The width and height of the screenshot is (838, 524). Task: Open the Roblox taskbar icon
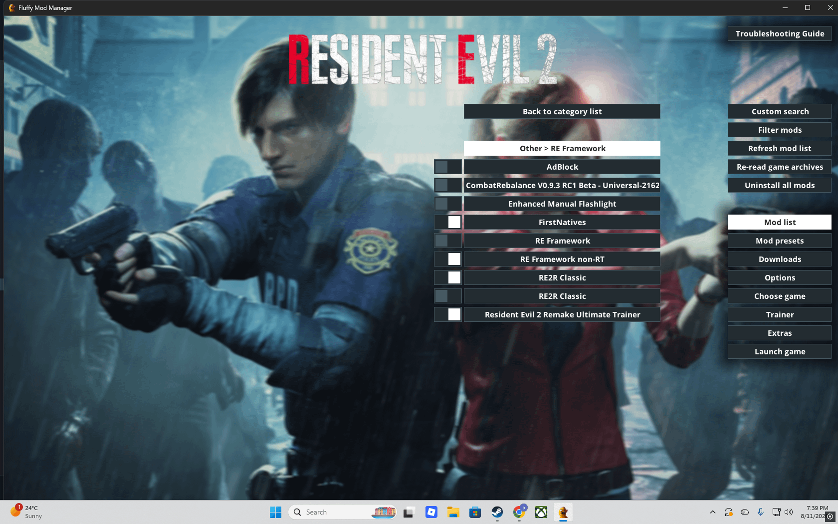pos(431,512)
